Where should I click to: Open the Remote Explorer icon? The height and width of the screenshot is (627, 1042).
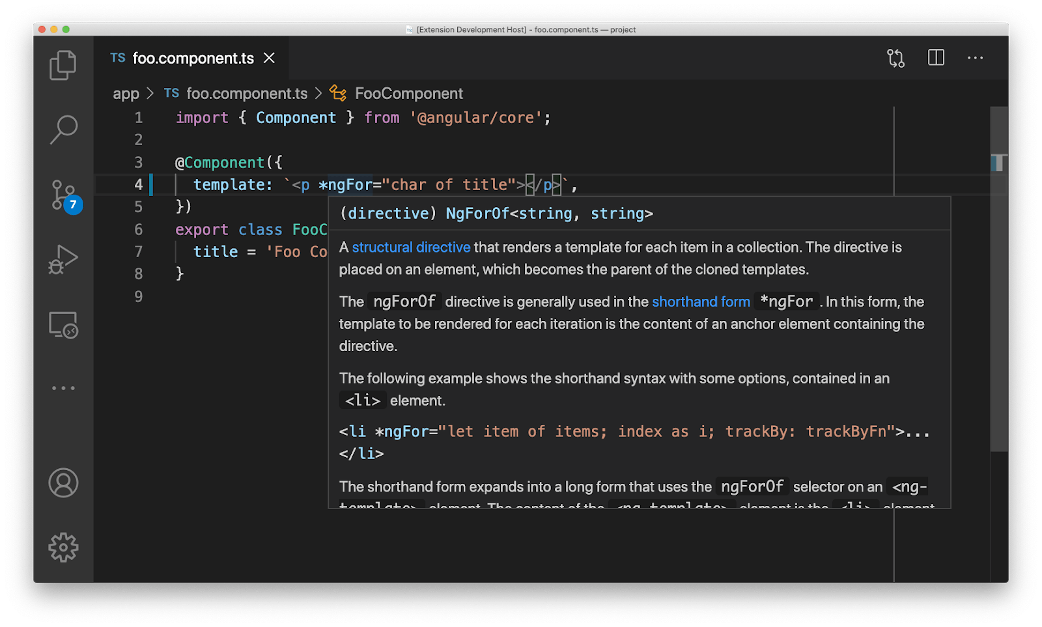(x=63, y=325)
